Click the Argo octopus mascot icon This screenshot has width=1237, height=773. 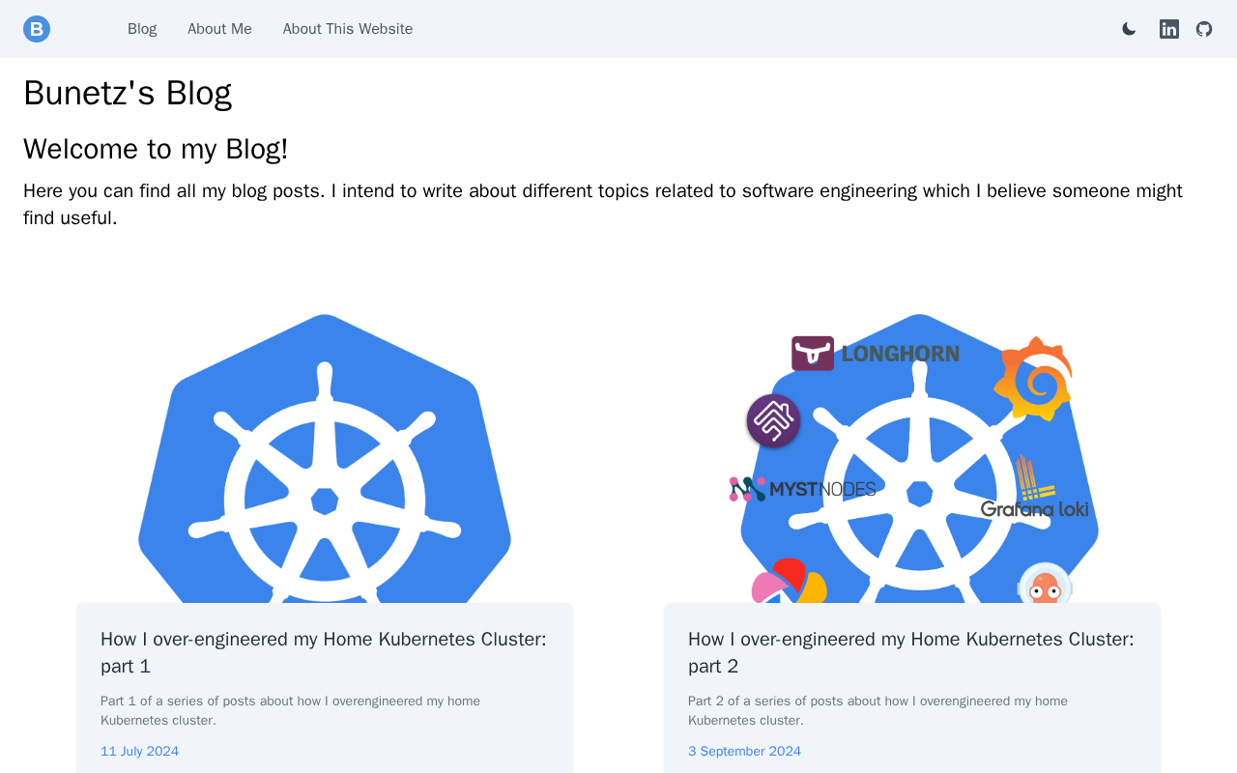point(1046,584)
